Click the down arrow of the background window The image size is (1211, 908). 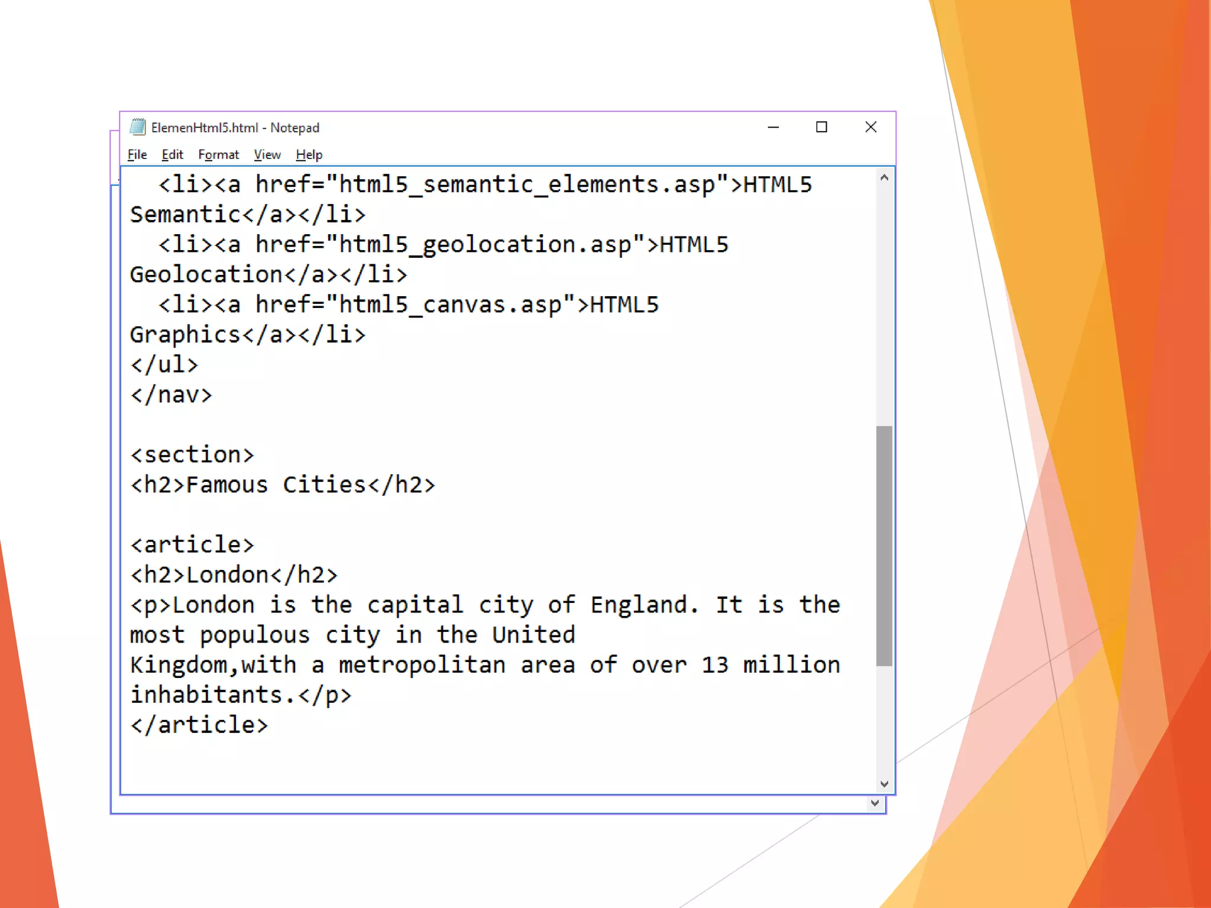point(875,803)
